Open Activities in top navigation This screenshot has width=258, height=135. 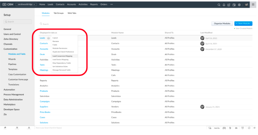[x=83, y=4]
